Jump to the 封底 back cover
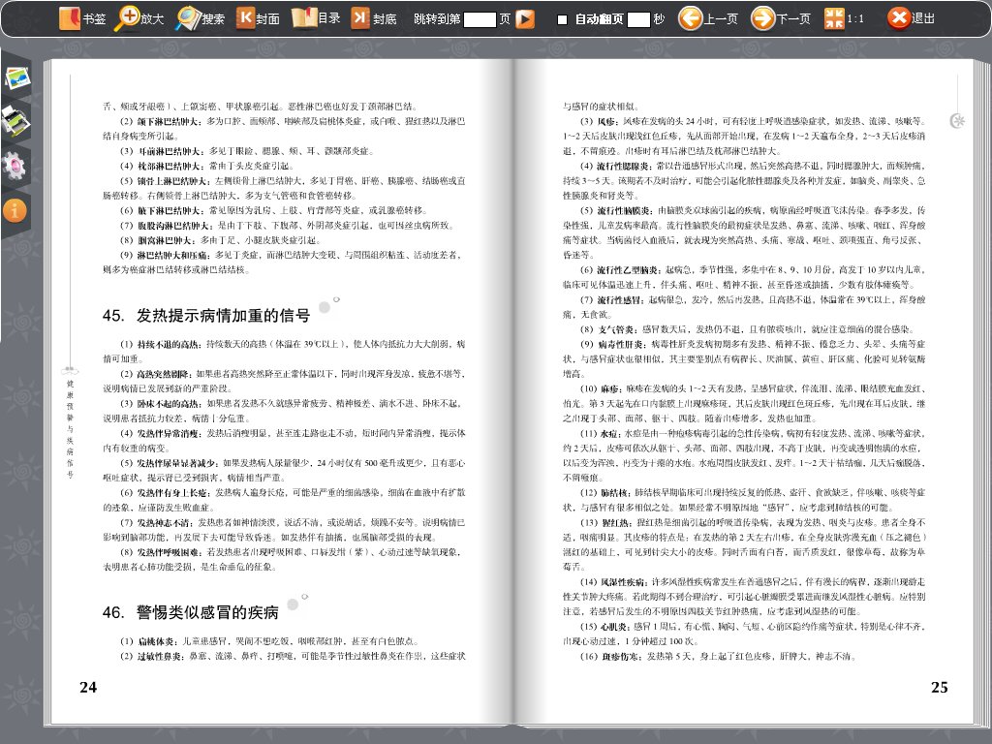Viewport: 992px width, 744px height. [373, 18]
